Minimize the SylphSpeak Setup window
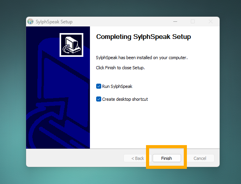Image resolution: width=241 pixels, height=184 pixels. click(175, 21)
